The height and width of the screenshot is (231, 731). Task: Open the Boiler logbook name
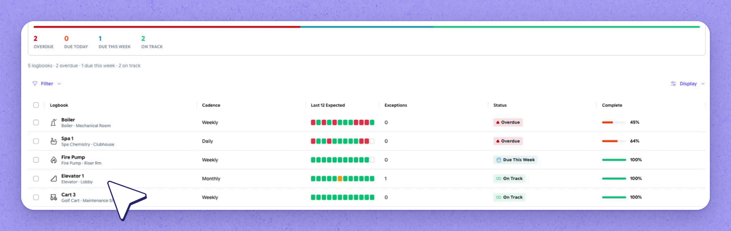click(x=68, y=120)
